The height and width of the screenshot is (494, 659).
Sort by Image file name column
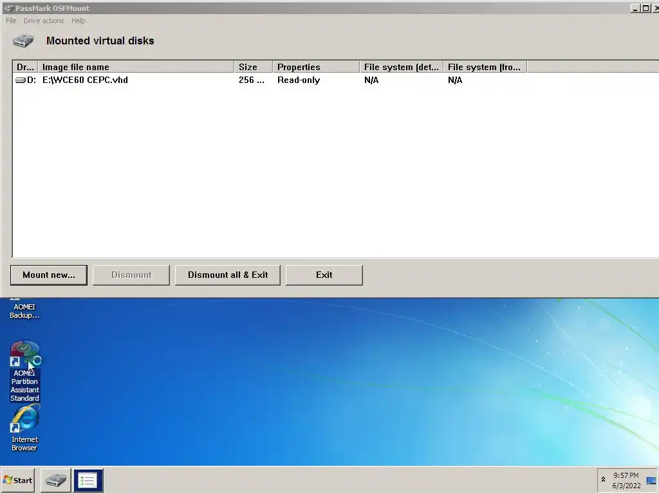(x=136, y=67)
